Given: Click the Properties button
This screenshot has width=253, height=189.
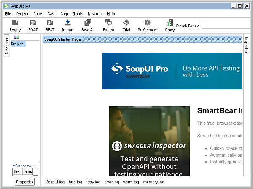Looking at the screenshot, I should click(24, 182).
